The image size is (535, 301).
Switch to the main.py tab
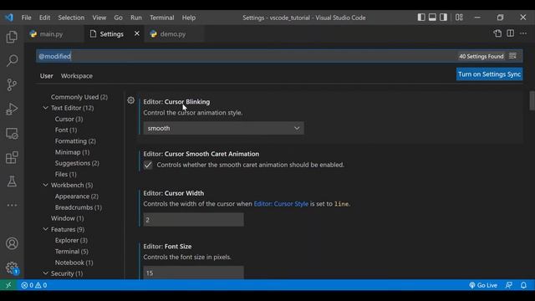(53, 33)
